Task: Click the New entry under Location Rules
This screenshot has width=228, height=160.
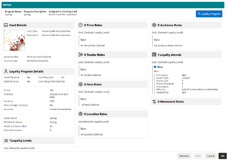Action: tap(83, 129)
